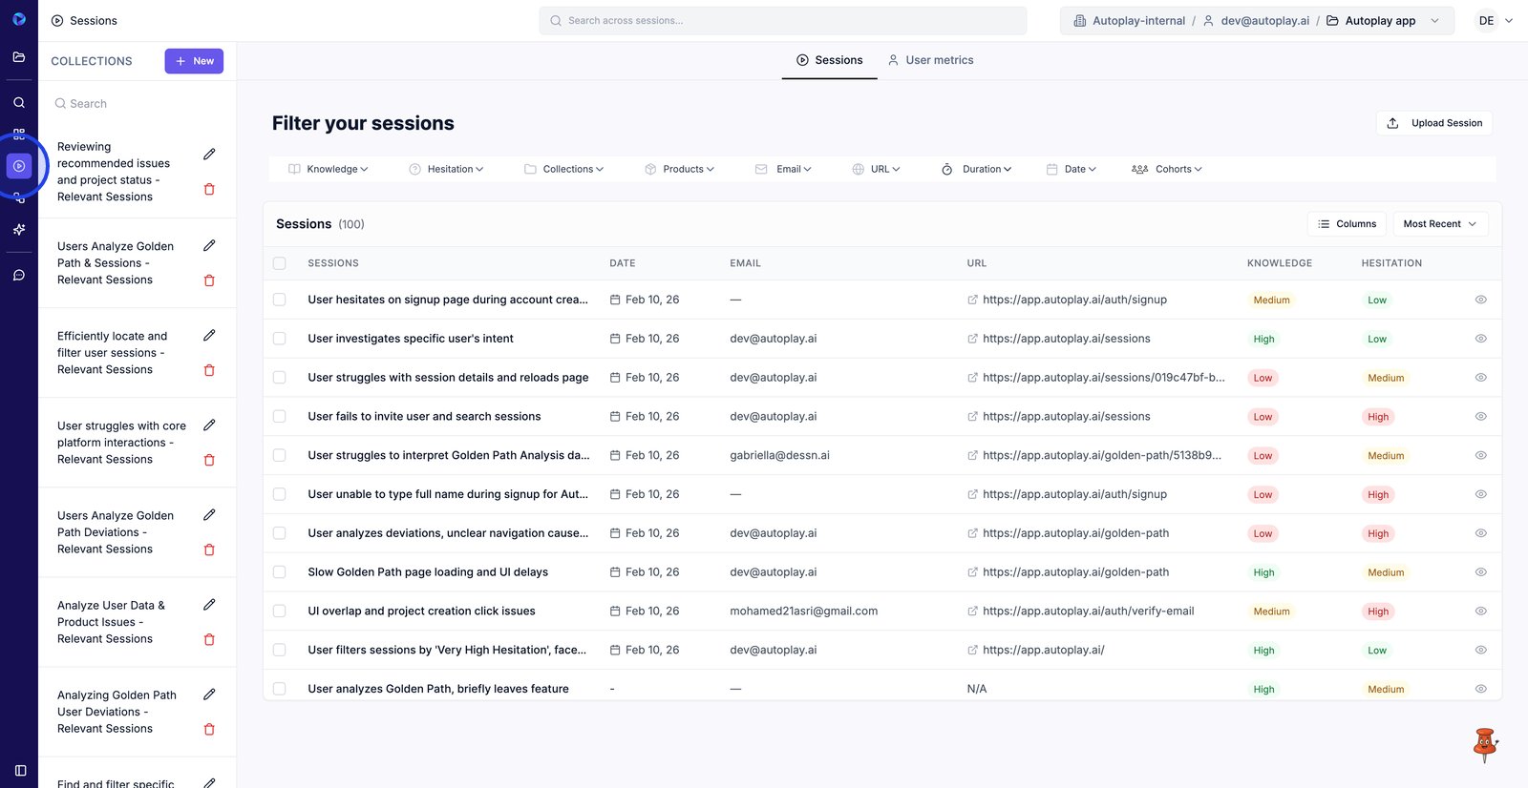
Task: Open the Most Recent sort dropdown
Action: click(1439, 224)
